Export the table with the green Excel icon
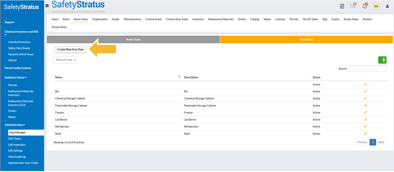This screenshot has height=172, width=394. coord(382,60)
